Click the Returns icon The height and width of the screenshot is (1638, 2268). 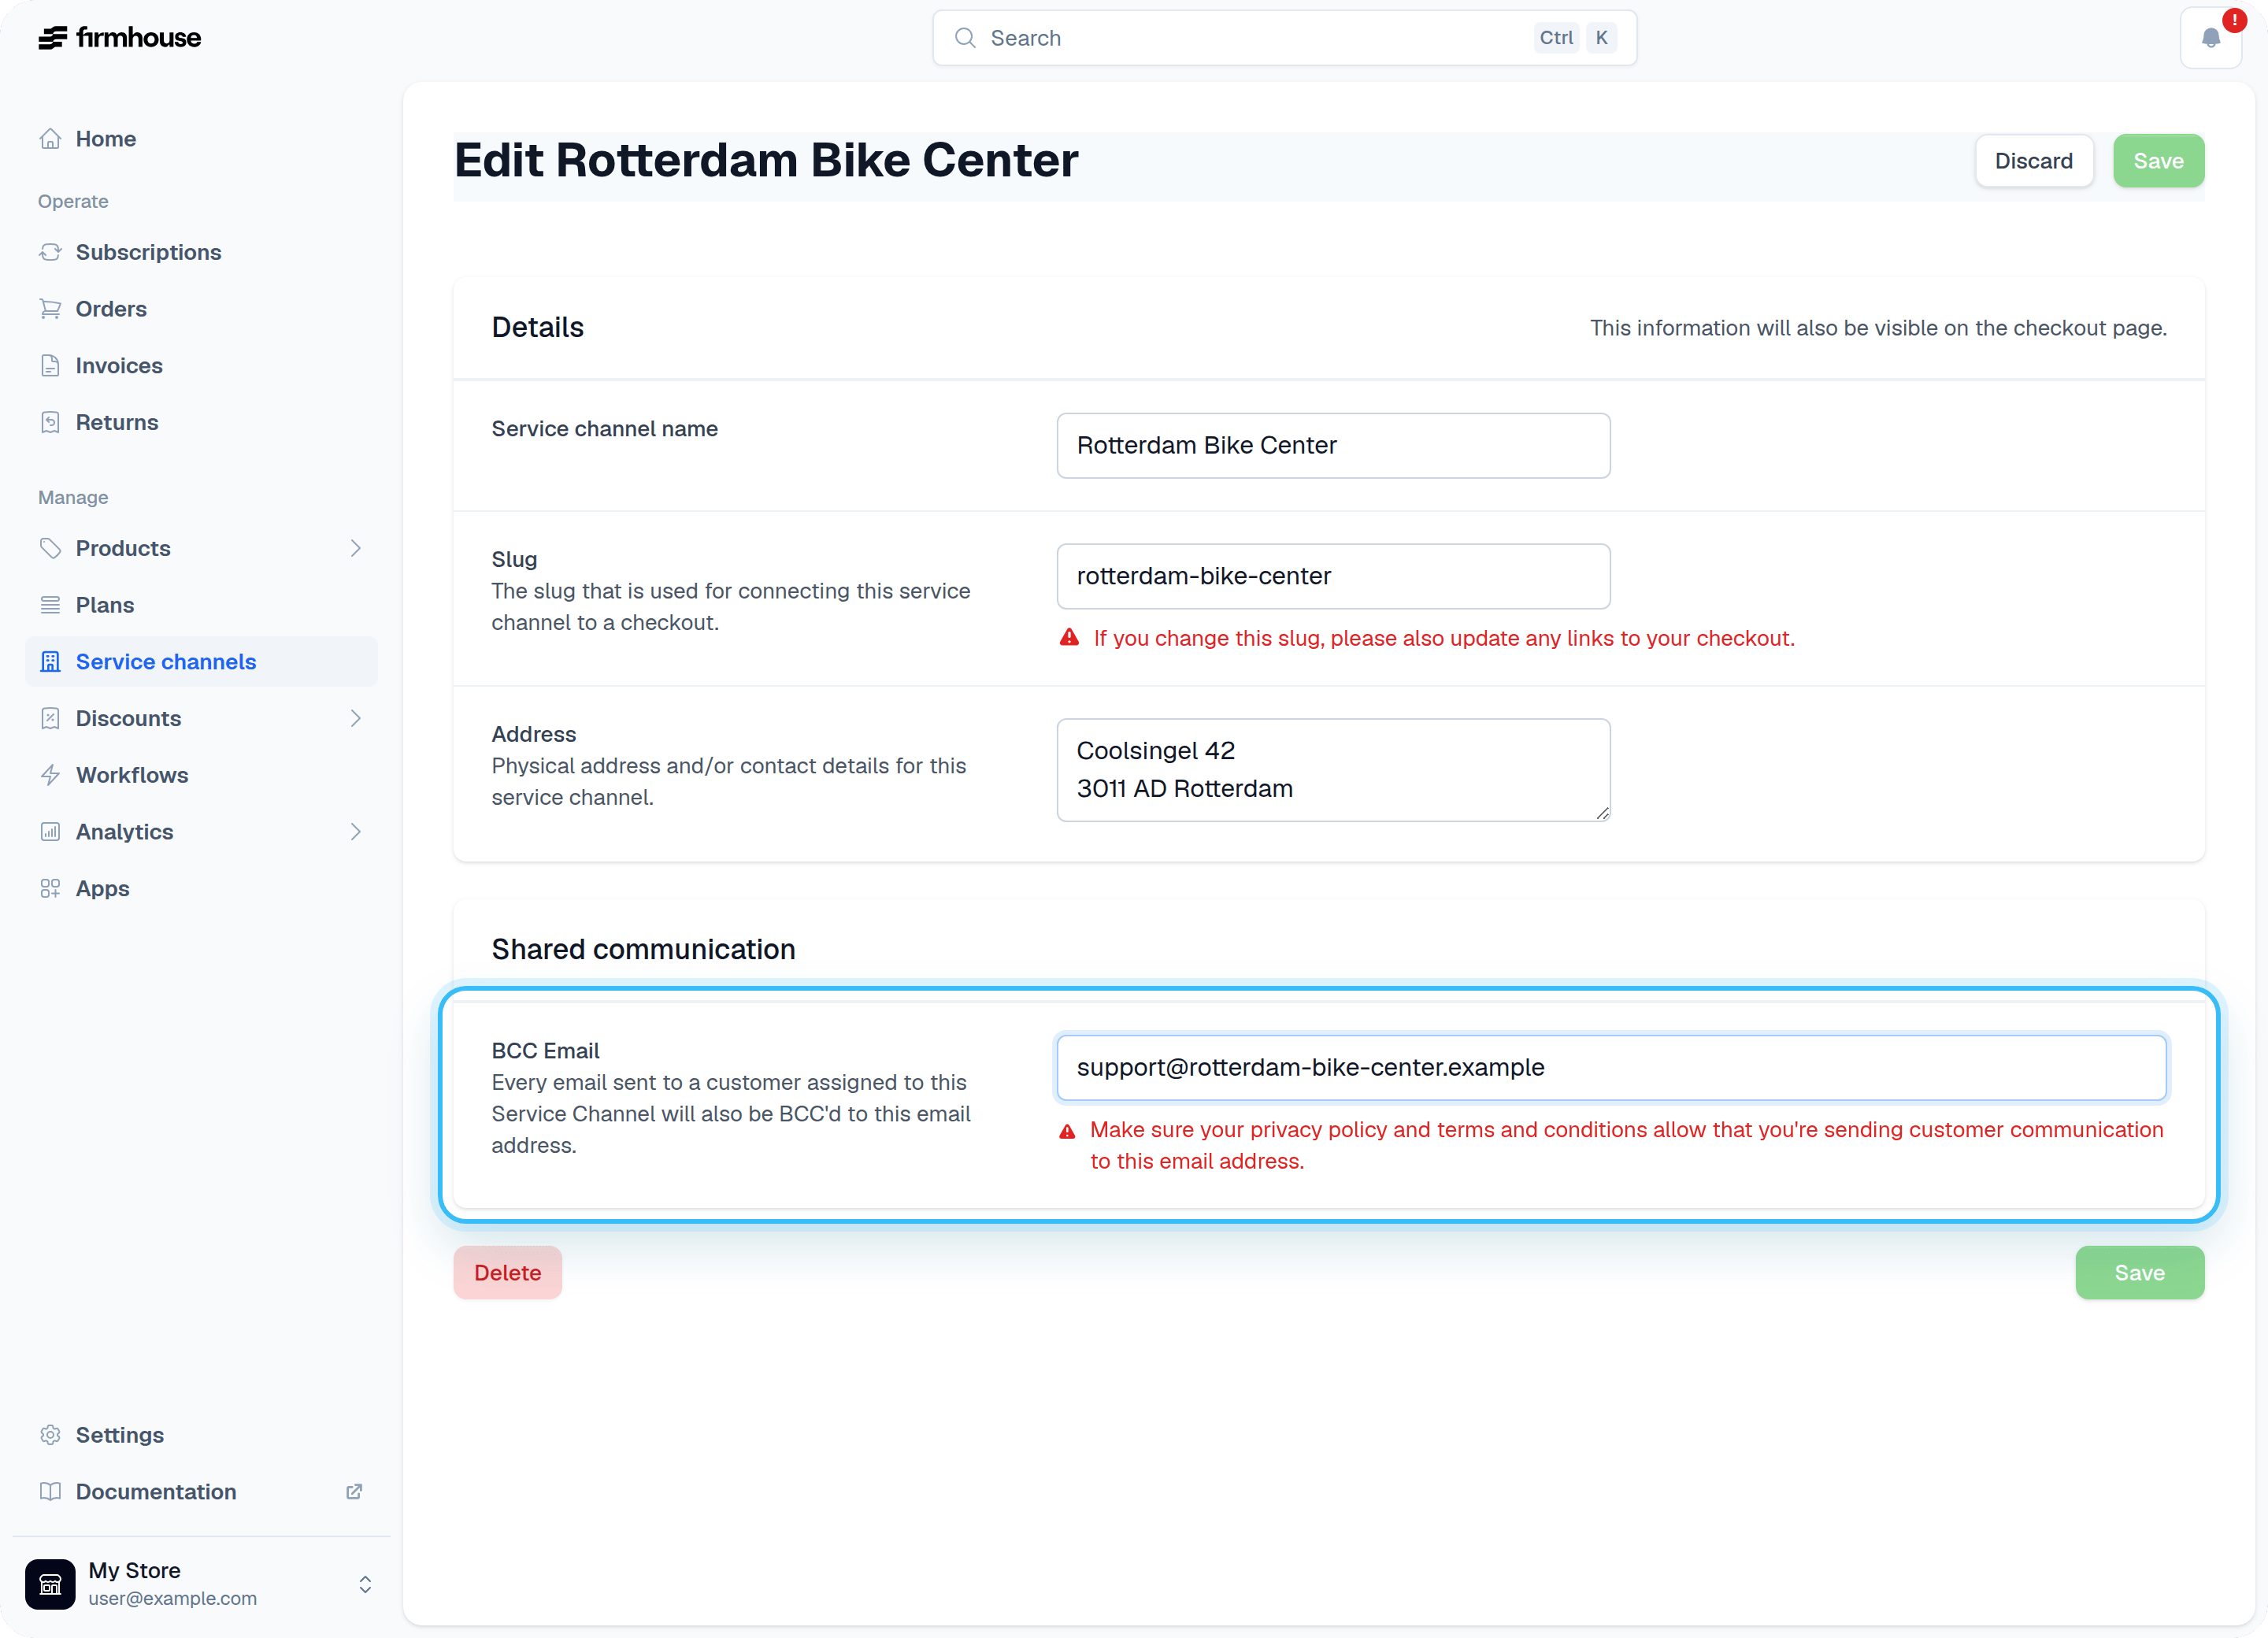pyautogui.click(x=50, y=422)
